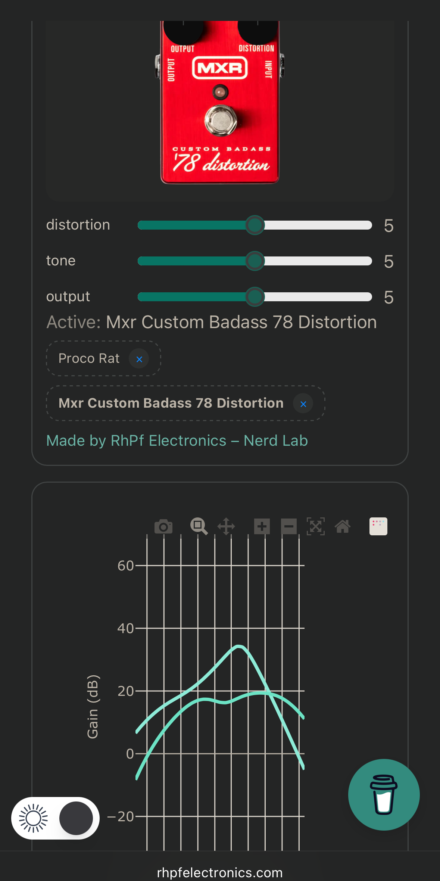Click the rhpfelectronics.com address bar
This screenshot has width=440, height=881.
pyautogui.click(x=220, y=873)
